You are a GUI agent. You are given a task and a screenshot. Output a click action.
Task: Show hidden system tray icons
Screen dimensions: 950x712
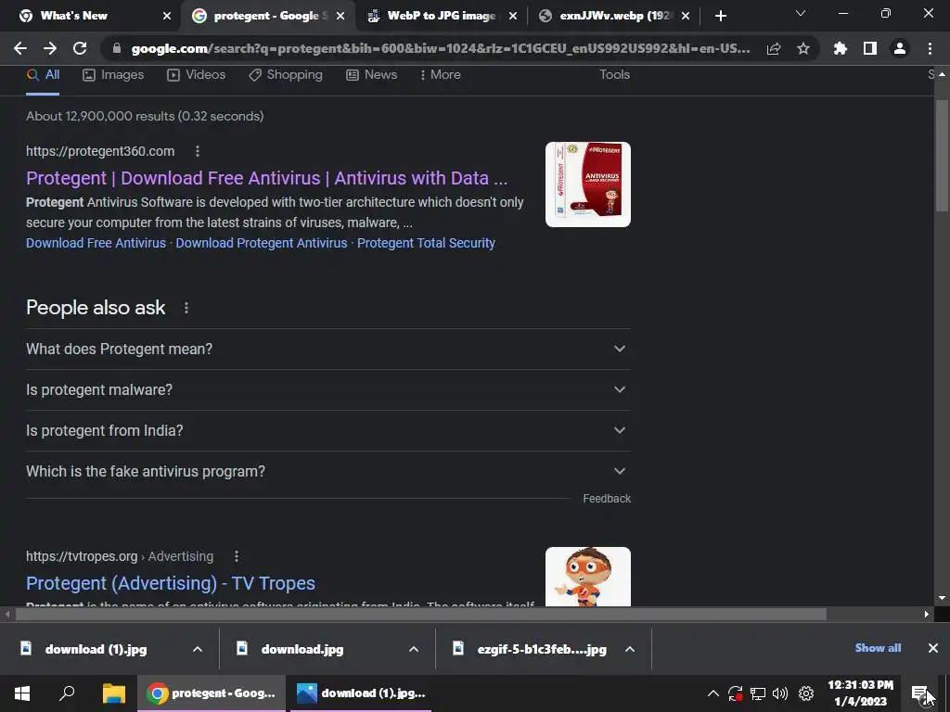click(x=713, y=693)
